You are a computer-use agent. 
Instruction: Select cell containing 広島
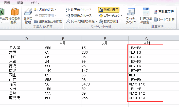(x=26, y=70)
